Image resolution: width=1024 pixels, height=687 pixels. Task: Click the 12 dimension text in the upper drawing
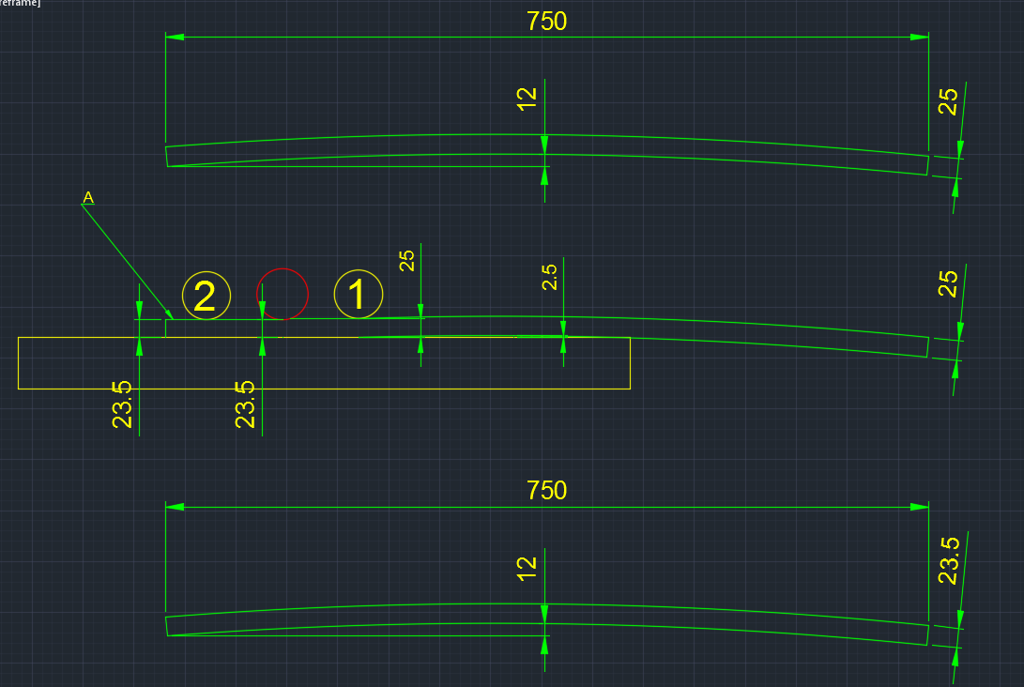(527, 99)
